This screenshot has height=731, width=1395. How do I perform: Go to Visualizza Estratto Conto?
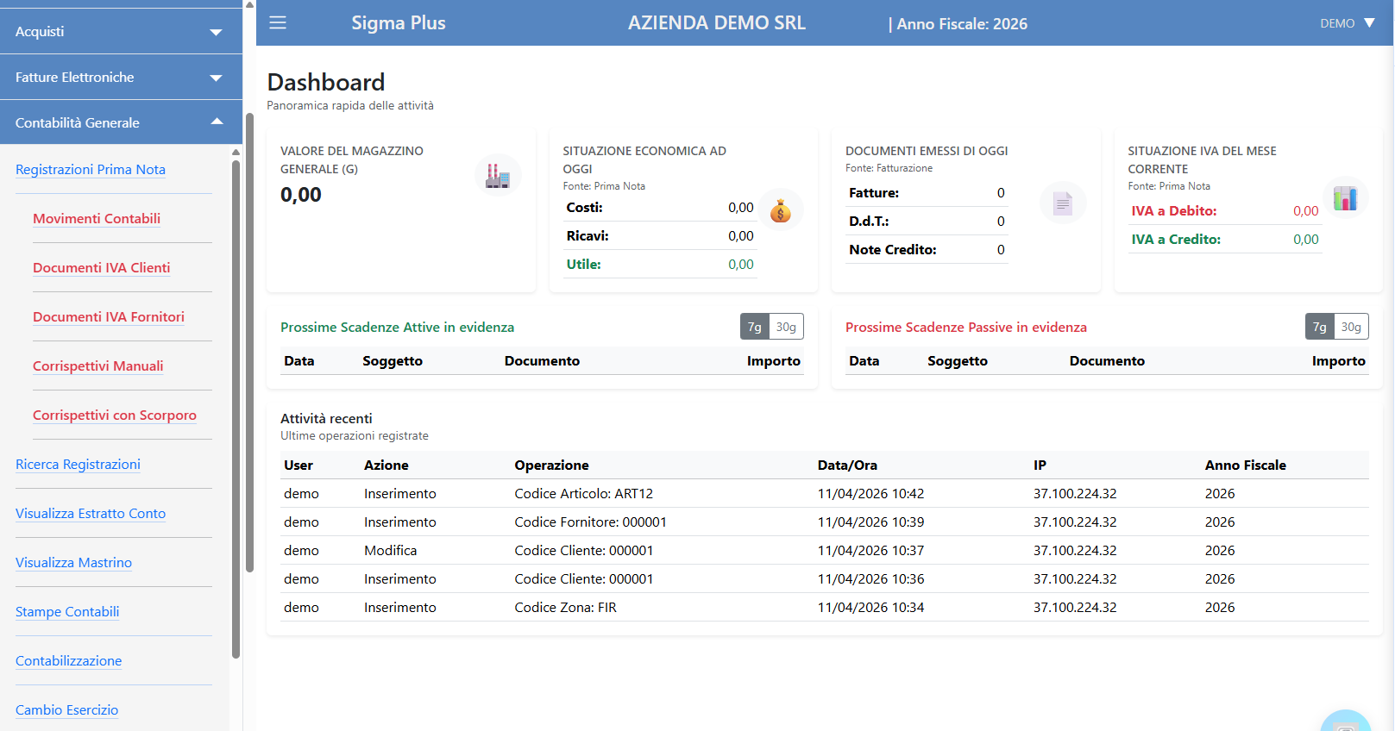point(91,514)
